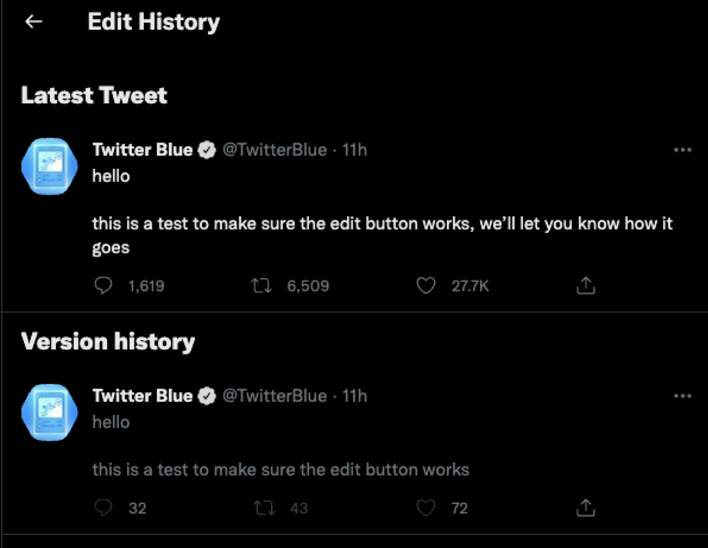
Task: Open the 11h timestamp on the version history tweet
Action: (354, 396)
